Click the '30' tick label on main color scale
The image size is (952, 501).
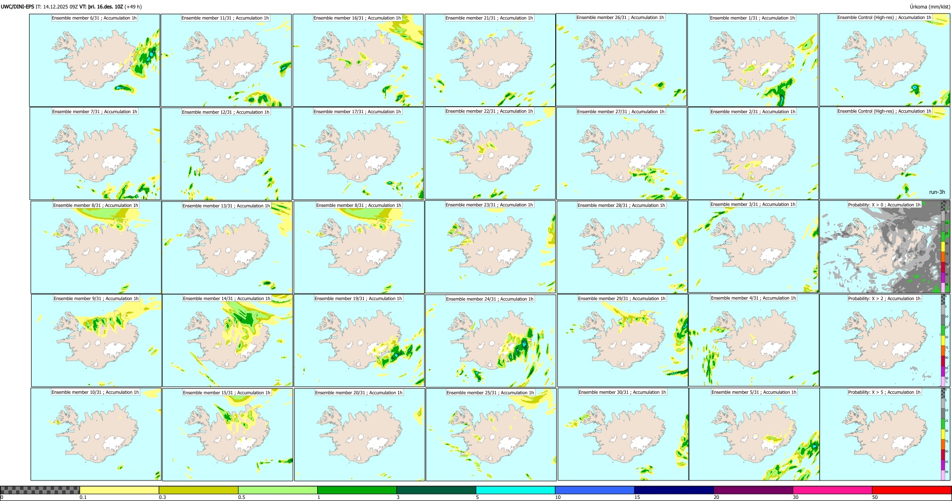point(795,497)
